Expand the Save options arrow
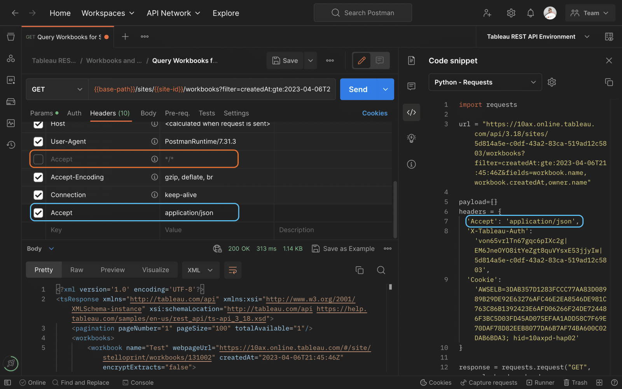The width and height of the screenshot is (622, 389). coord(311,60)
